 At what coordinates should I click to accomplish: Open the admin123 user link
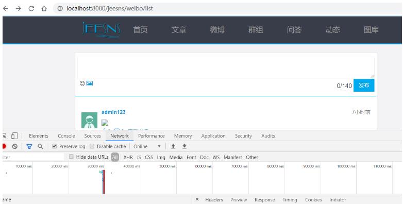113,112
